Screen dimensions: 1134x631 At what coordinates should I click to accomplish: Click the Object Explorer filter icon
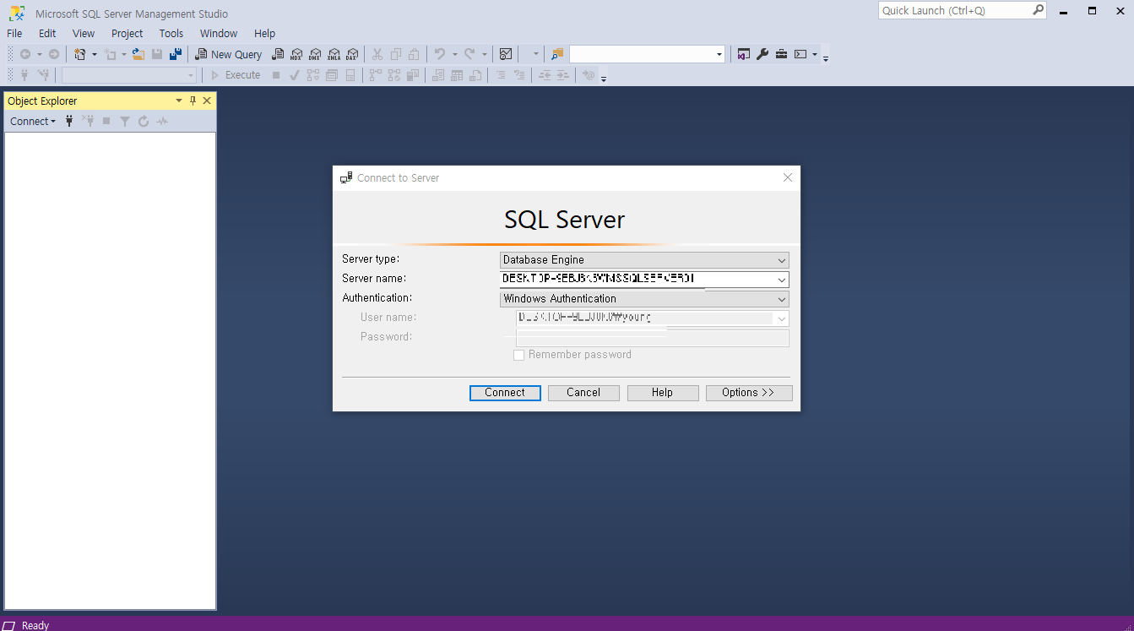tap(125, 121)
